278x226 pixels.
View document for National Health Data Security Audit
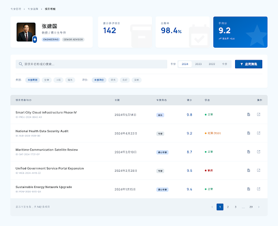[249, 133]
